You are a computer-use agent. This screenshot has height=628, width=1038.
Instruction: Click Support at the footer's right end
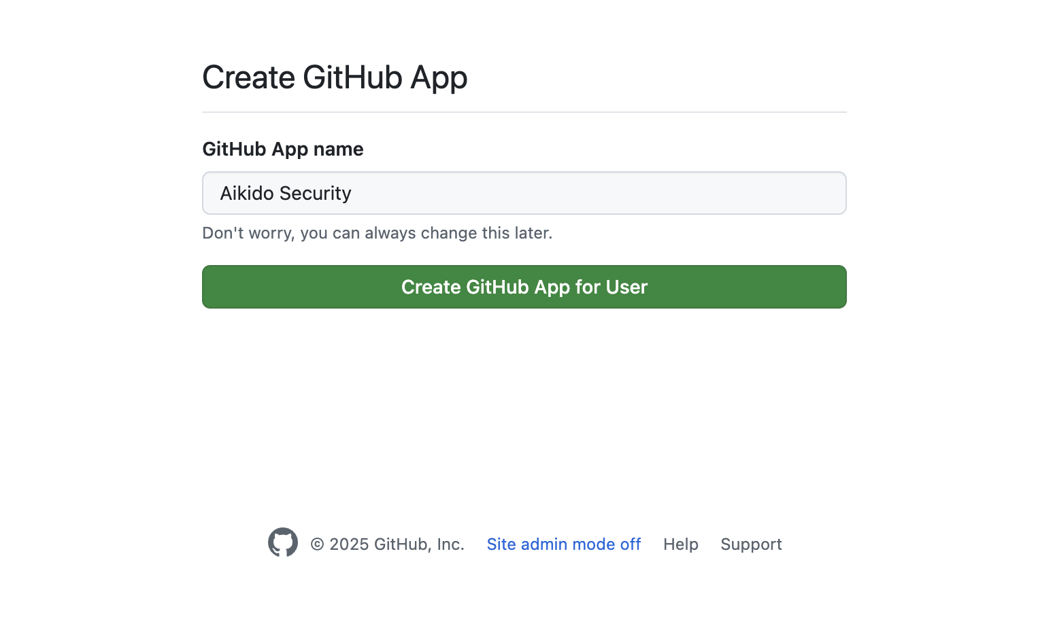751,544
